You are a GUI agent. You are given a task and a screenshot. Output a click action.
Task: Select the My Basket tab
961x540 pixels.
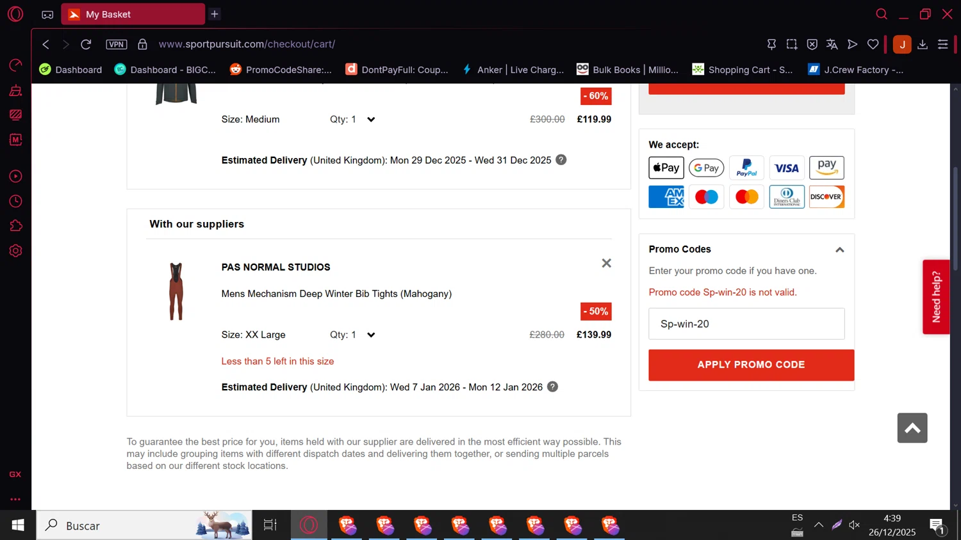[133, 14]
